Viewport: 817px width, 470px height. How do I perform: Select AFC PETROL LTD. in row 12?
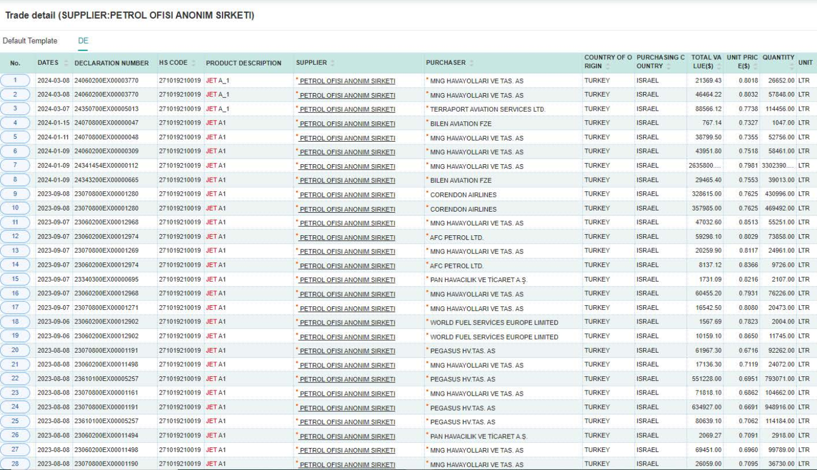pos(457,237)
